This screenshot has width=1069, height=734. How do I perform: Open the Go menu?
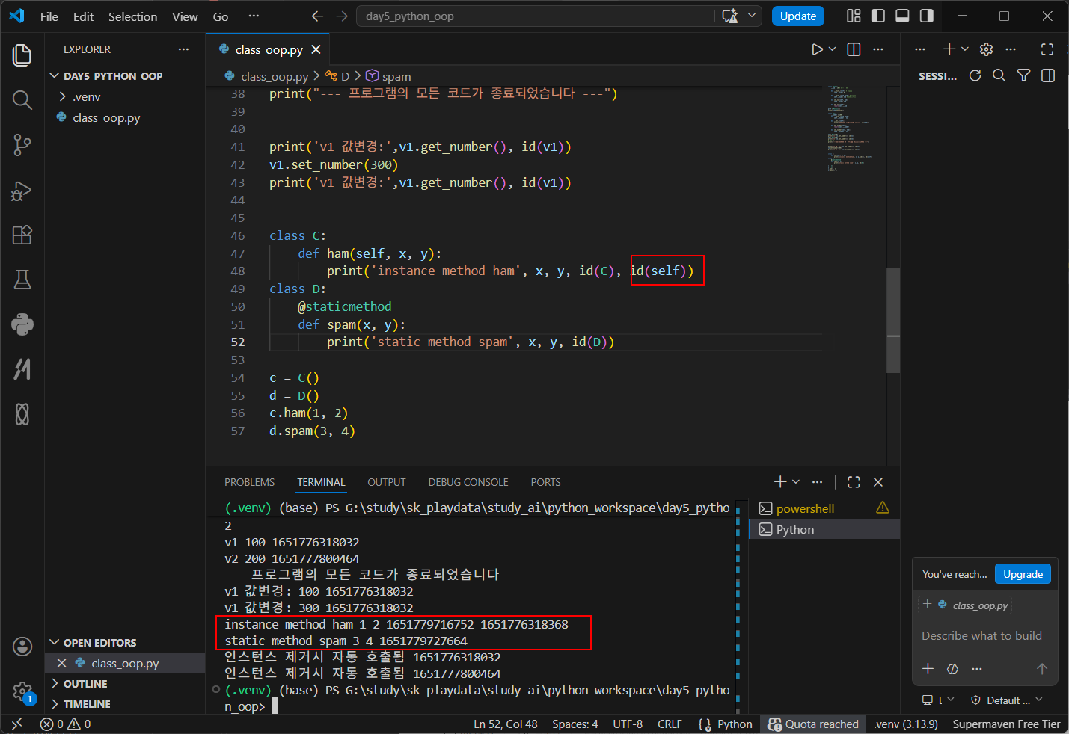[221, 16]
